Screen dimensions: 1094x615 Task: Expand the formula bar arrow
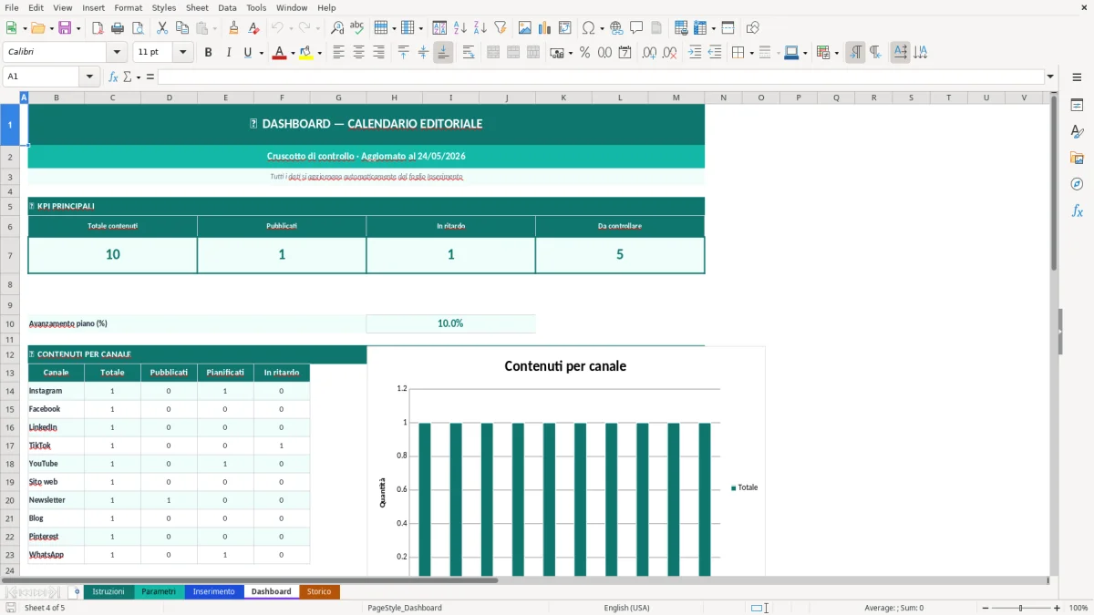pos(1051,77)
